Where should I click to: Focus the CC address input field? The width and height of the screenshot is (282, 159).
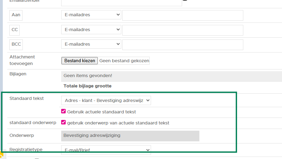pyautogui.click(x=182, y=30)
